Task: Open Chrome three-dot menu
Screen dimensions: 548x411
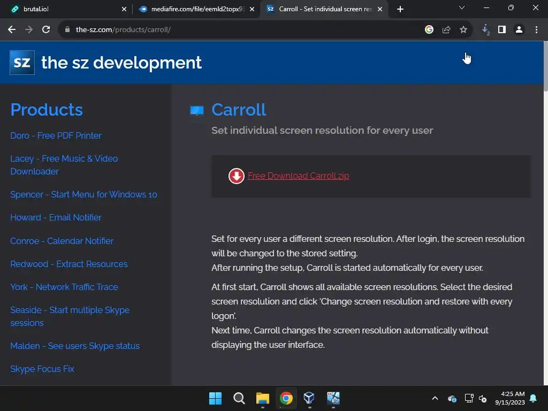Action: pos(536,30)
